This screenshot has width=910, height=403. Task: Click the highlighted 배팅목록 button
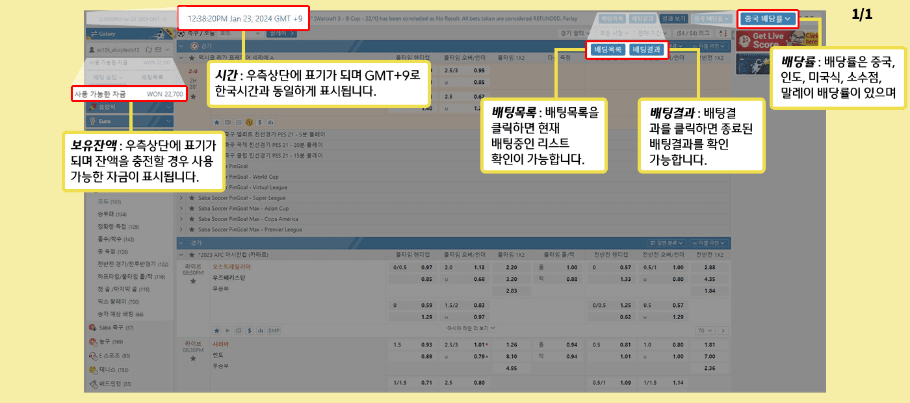(x=608, y=49)
